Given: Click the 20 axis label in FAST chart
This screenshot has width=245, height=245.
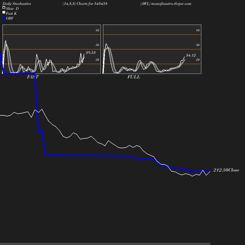Looking at the screenshot, I should coord(98,60).
